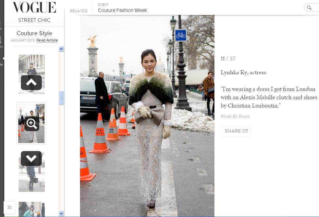Open the Couture Fashion Week event page
This screenshot has width=319, height=217.
point(122,10)
